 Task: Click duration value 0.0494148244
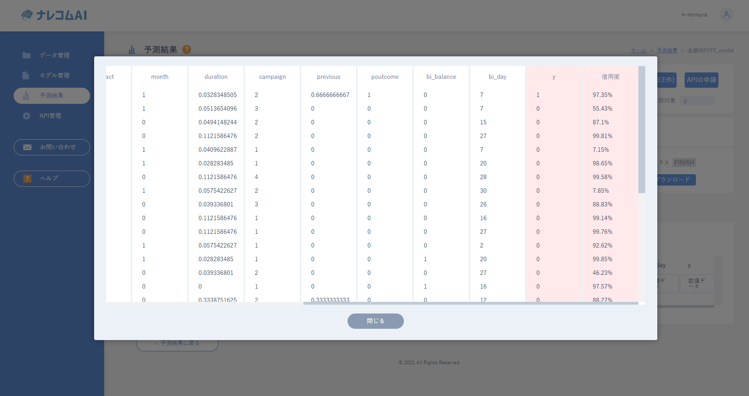218,122
